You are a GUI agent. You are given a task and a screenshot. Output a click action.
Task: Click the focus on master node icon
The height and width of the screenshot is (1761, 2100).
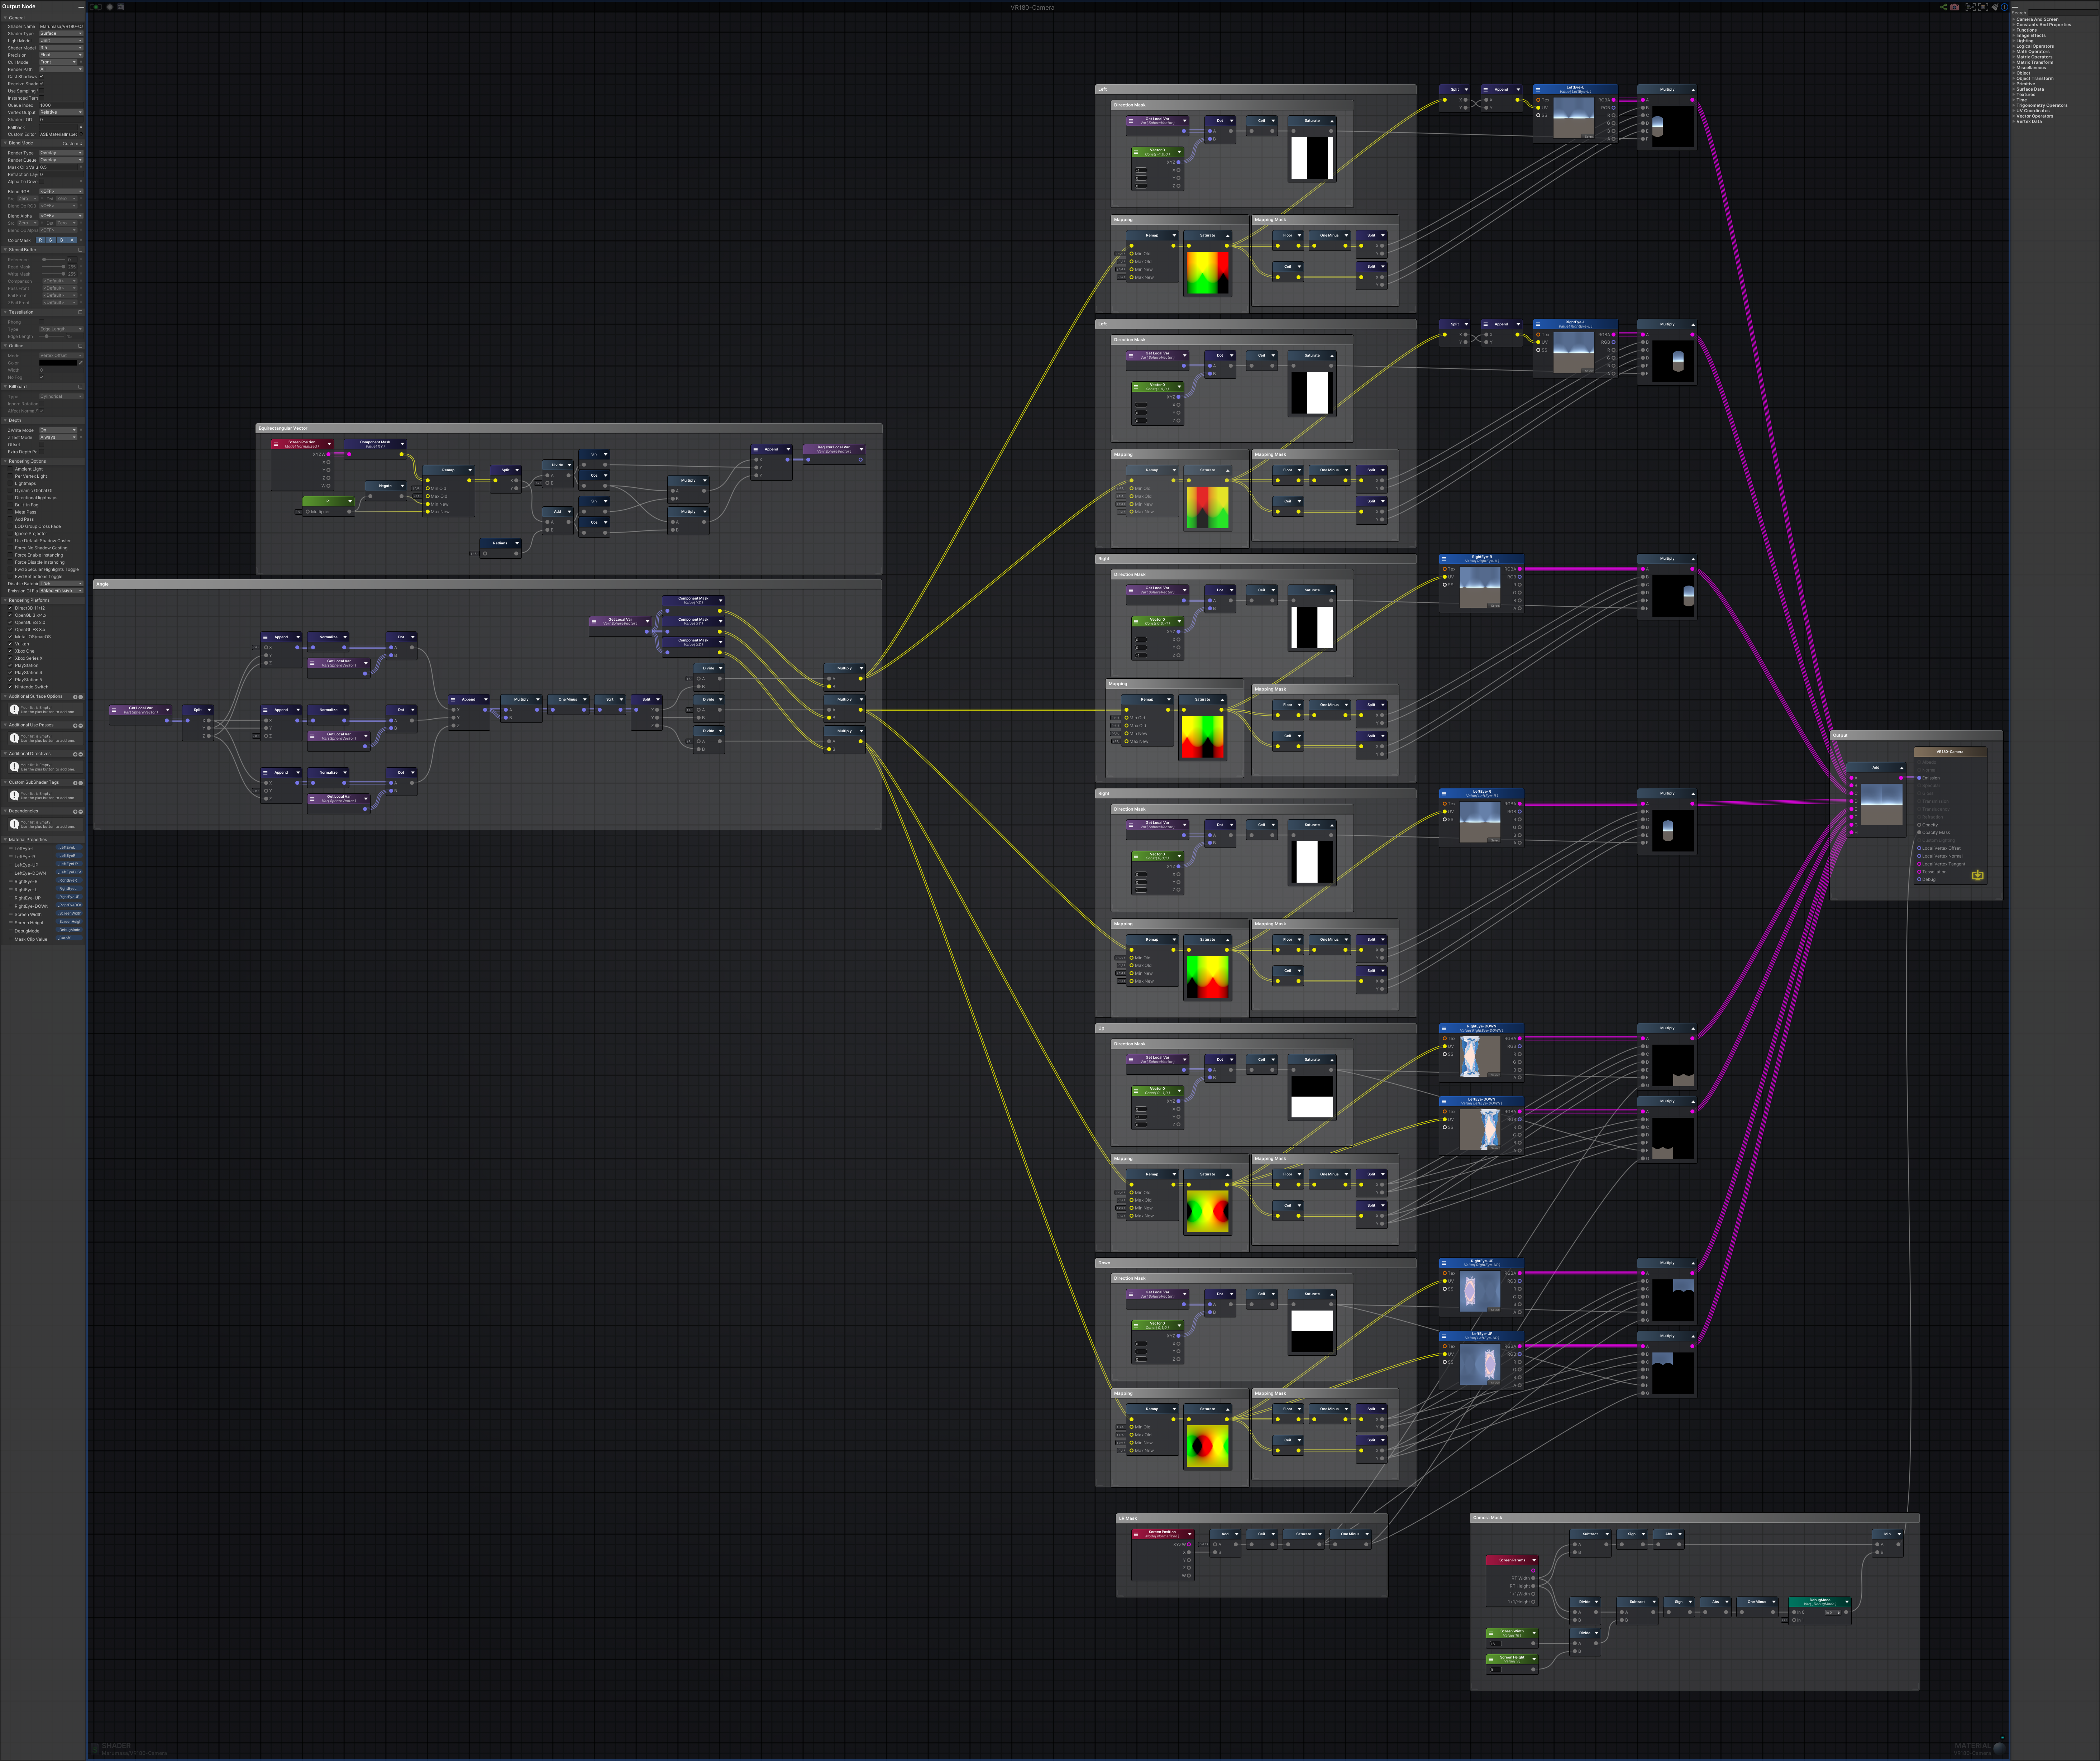pos(1983,7)
